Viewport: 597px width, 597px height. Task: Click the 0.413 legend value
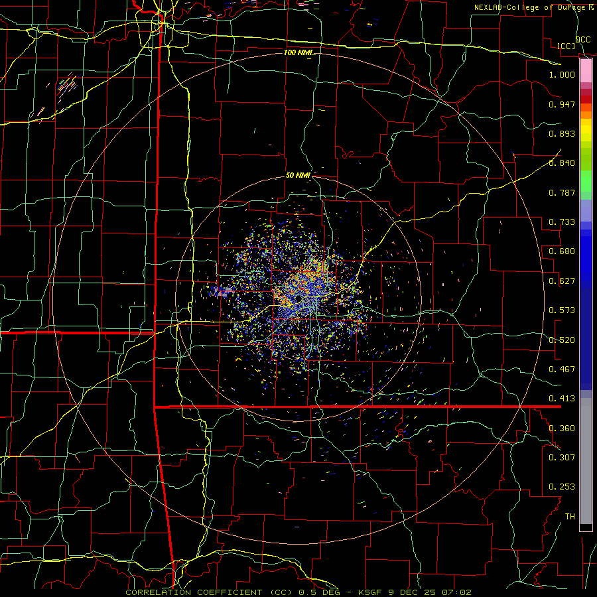(562, 399)
